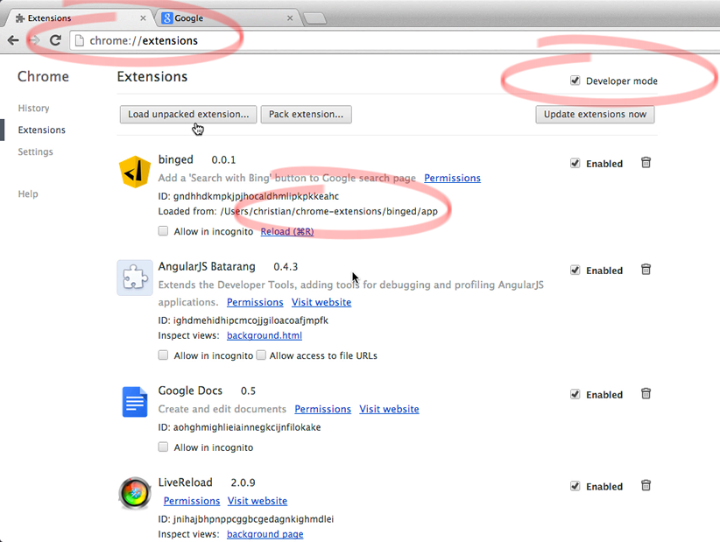Click the Extensions tab puzzle favicon
The height and width of the screenshot is (542, 720).
click(20, 18)
